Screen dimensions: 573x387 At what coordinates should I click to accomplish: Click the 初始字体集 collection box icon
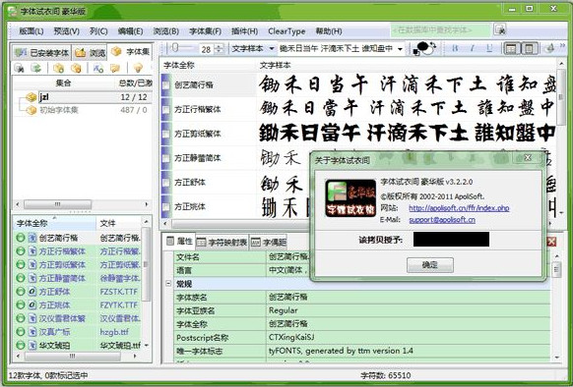click(x=32, y=110)
